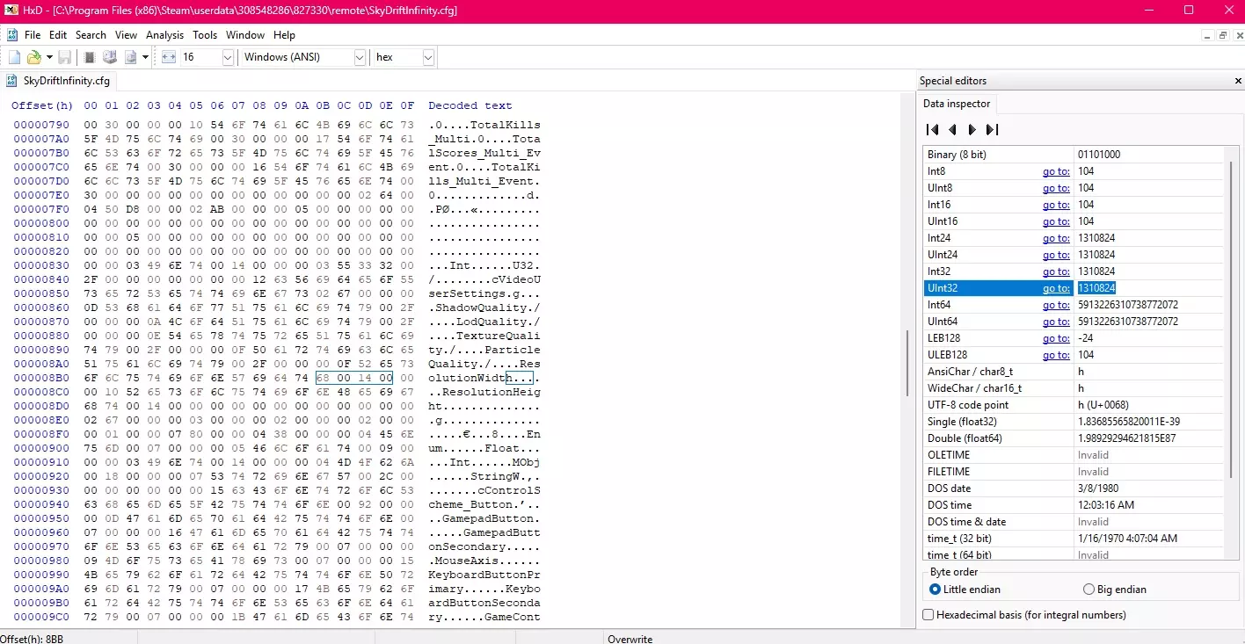Click 'go to:' link for UInt64
The image size is (1245, 644).
(x=1056, y=322)
